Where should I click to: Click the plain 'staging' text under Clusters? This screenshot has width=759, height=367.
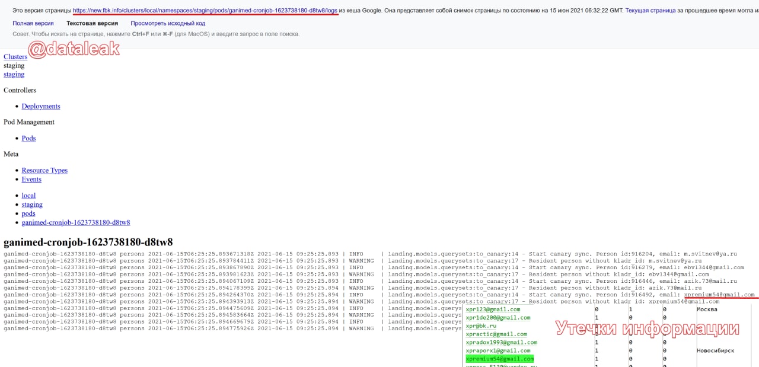pos(14,65)
